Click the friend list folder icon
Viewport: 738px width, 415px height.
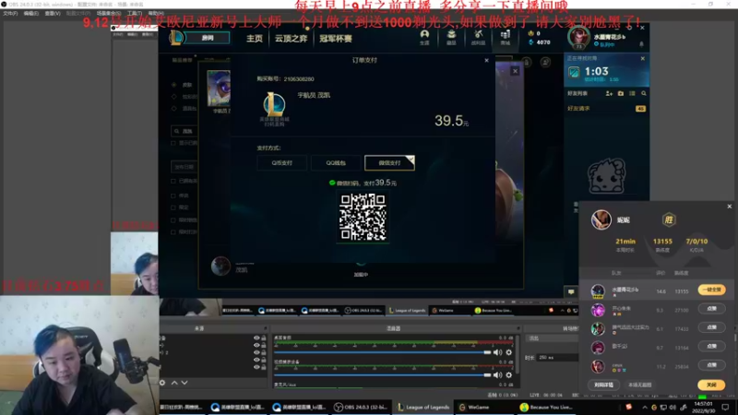(x=621, y=94)
